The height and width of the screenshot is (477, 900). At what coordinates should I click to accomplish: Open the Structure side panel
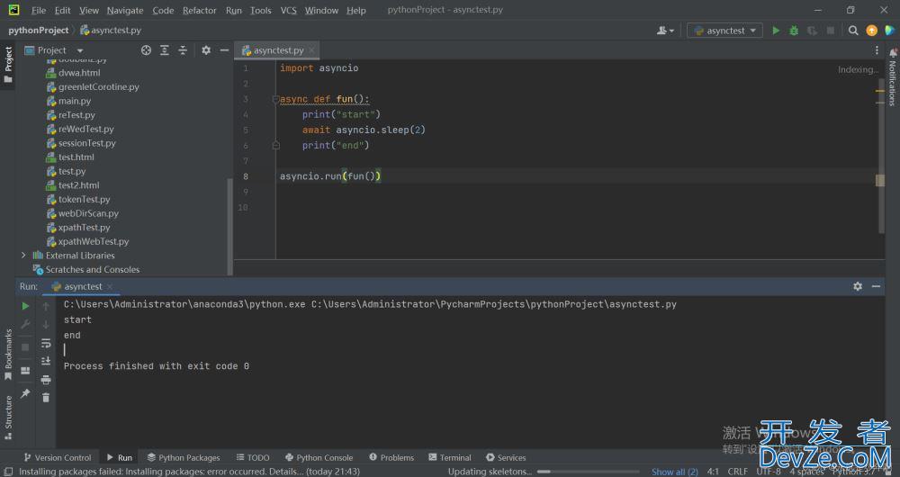pos(8,418)
